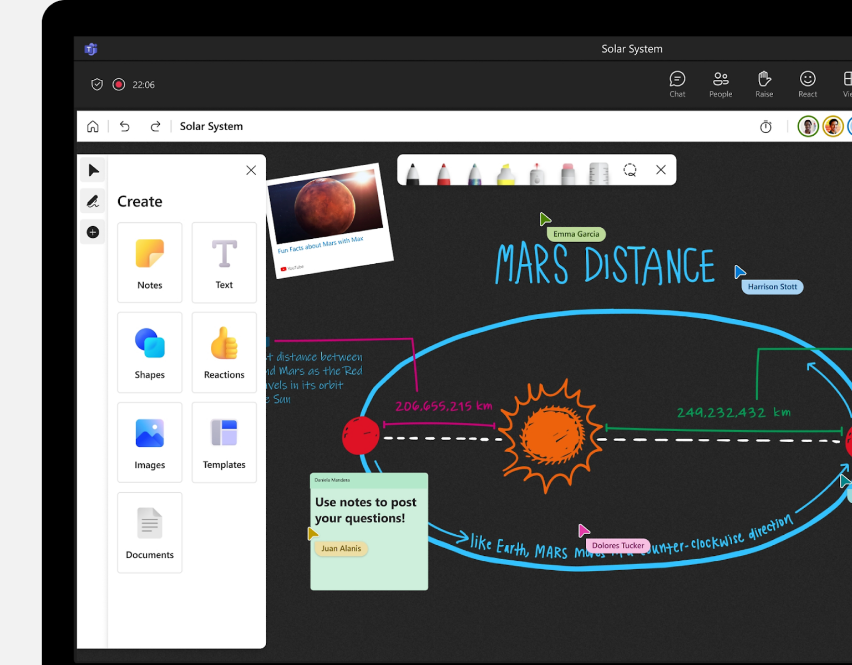Select the ruler tool
The height and width of the screenshot is (665, 852).
pyautogui.click(x=599, y=172)
